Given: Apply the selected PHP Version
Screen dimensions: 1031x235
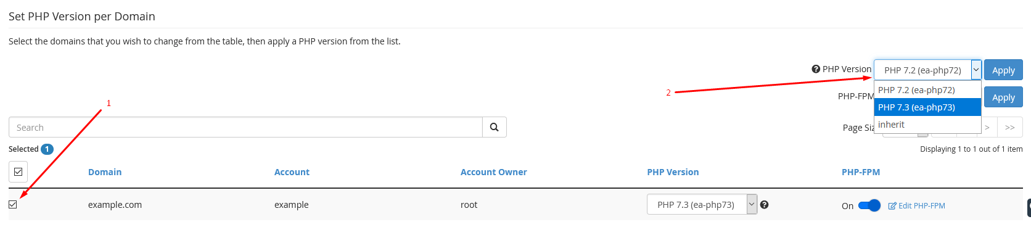Looking at the screenshot, I should (x=1003, y=70).
